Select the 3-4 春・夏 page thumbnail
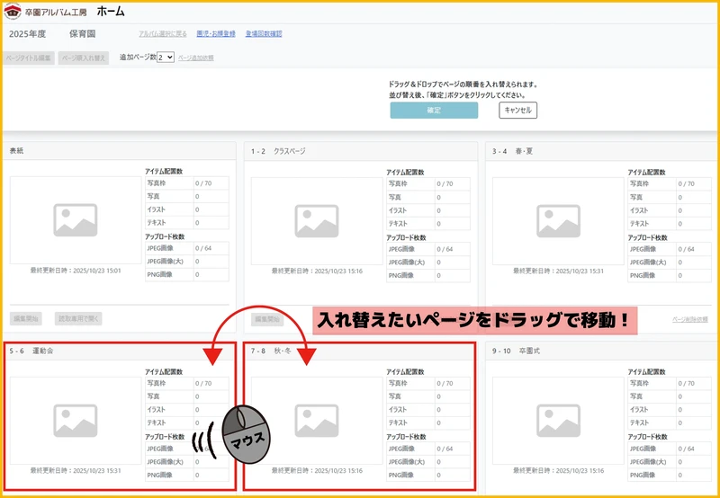This screenshot has width=720, height=498. tap(558, 221)
